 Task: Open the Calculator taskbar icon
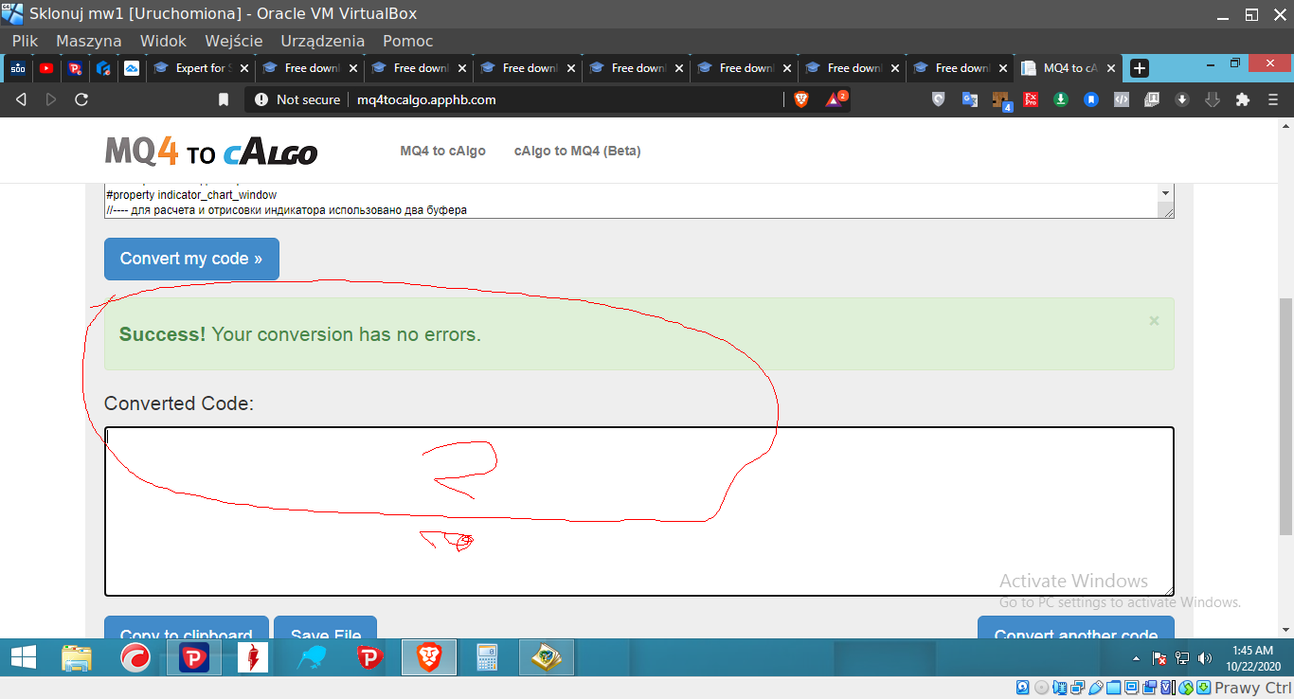point(487,657)
